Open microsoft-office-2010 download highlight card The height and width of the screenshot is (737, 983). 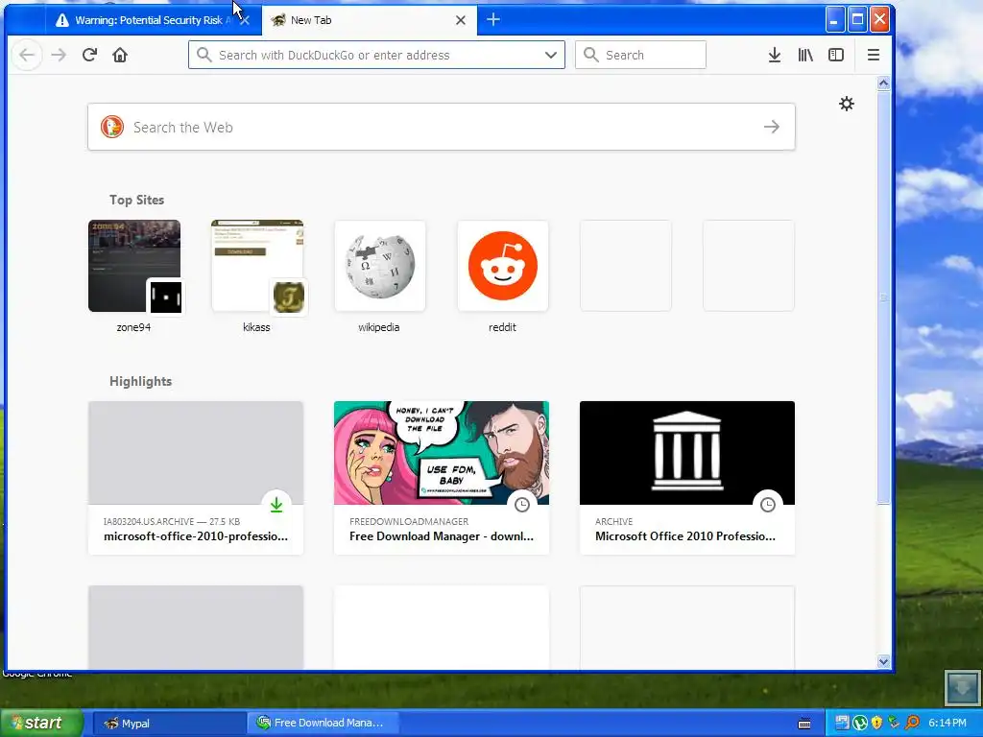[196, 478]
